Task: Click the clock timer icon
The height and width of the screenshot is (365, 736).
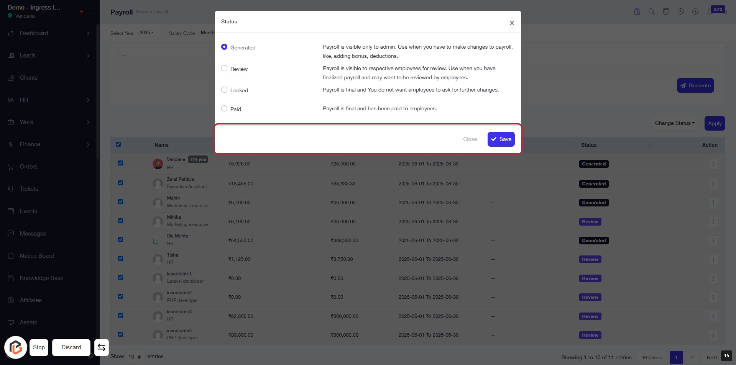Action: [681, 11]
